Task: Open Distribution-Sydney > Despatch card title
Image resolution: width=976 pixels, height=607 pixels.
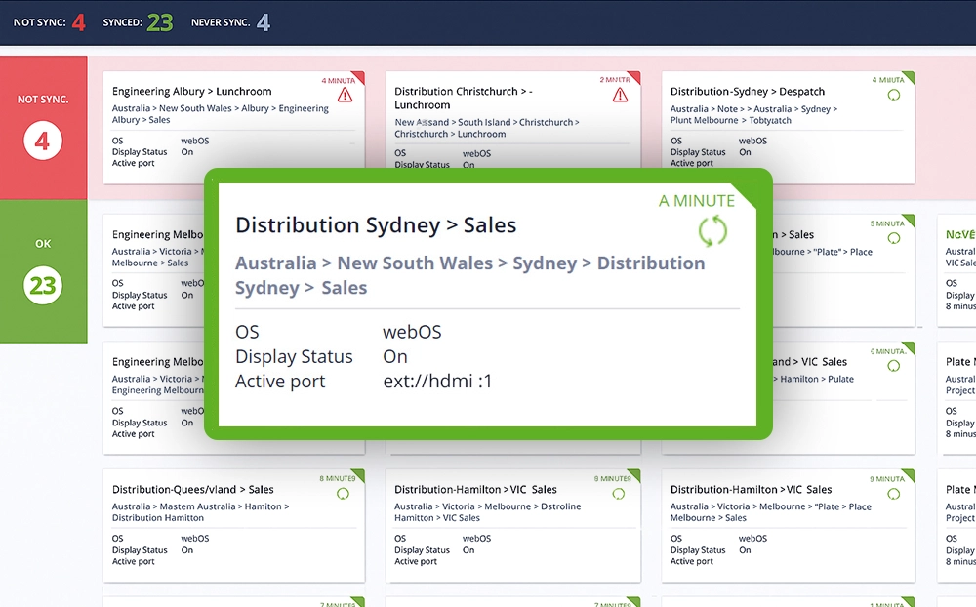Action: 748,92
